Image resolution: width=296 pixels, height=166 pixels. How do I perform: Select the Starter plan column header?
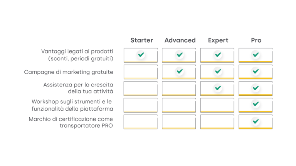click(x=142, y=40)
